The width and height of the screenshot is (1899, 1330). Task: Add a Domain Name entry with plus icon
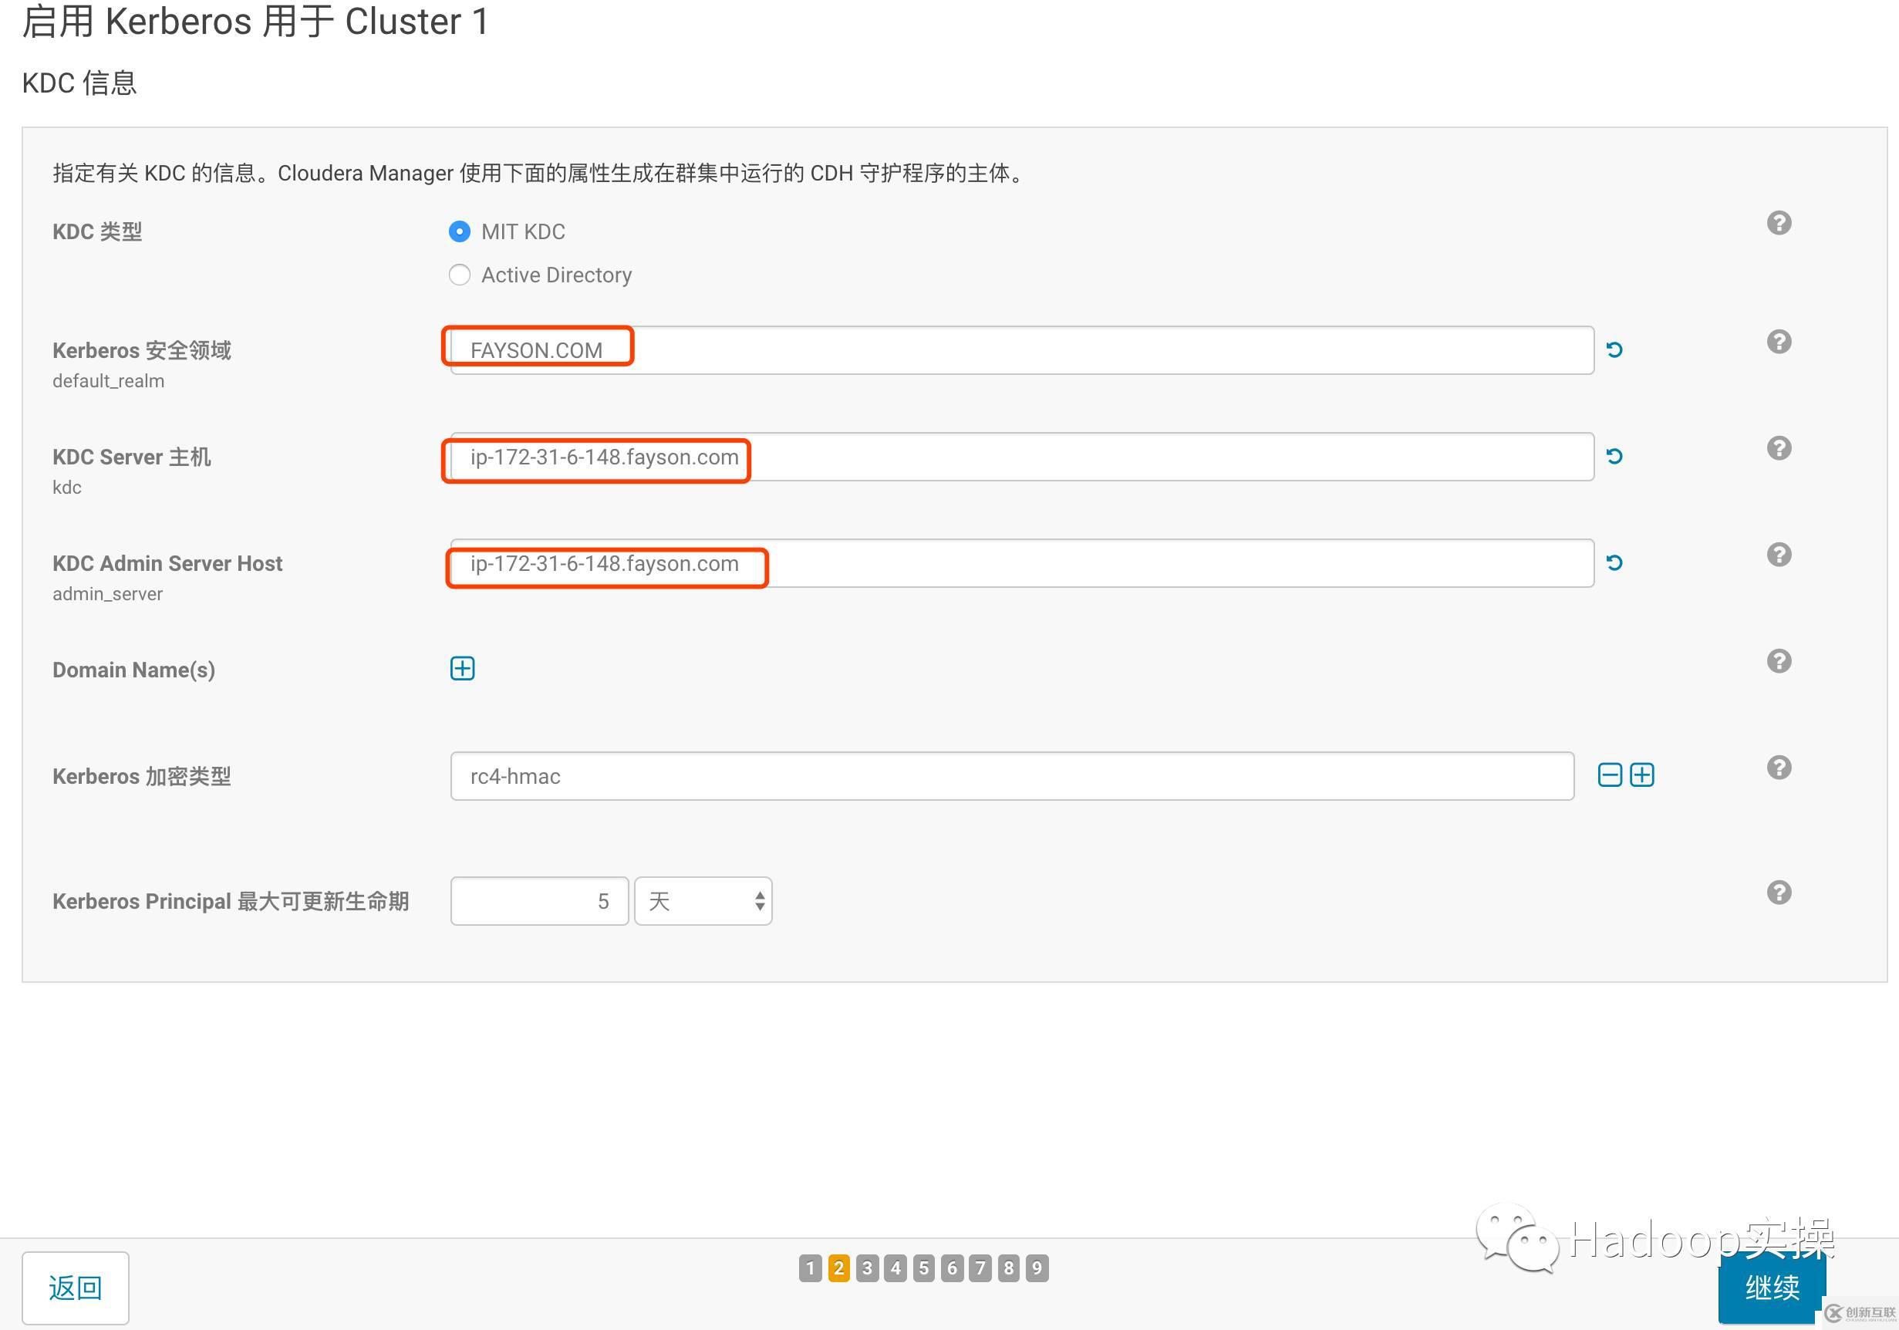pyautogui.click(x=462, y=668)
